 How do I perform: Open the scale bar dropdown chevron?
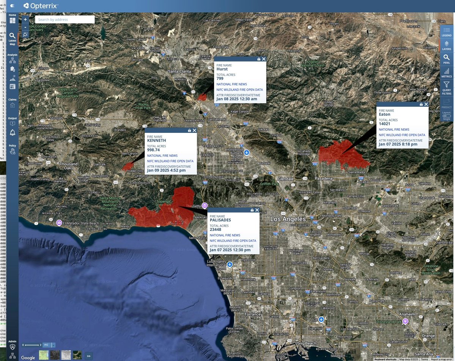coord(52,345)
